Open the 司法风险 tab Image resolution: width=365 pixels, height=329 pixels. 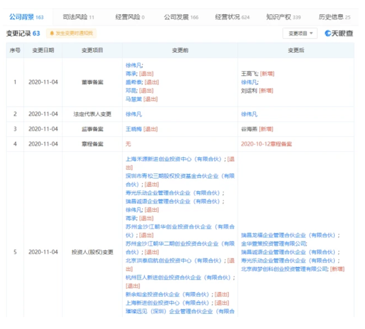tap(78, 17)
